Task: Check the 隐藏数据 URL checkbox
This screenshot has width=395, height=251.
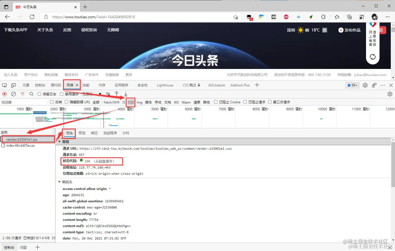Action: click(66, 102)
